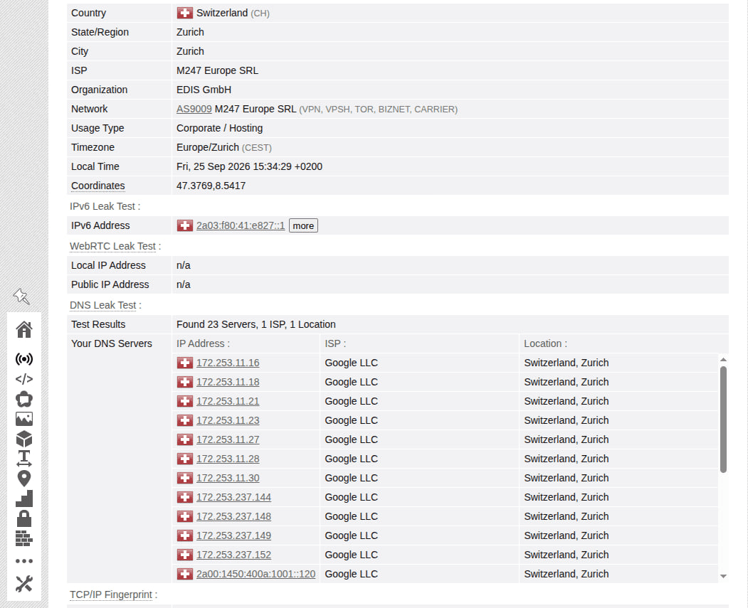Click the flag beside 172.253.11.27
The height and width of the screenshot is (608, 748).
pos(184,439)
